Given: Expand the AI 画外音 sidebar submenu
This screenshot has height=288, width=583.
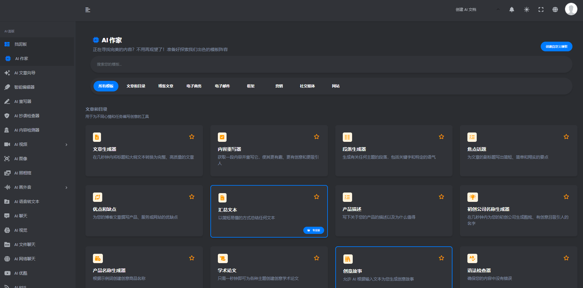Looking at the screenshot, I should pyautogui.click(x=66, y=188).
